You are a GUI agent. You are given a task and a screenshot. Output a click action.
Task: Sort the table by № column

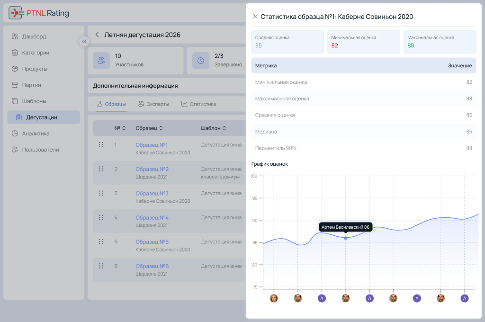120,128
